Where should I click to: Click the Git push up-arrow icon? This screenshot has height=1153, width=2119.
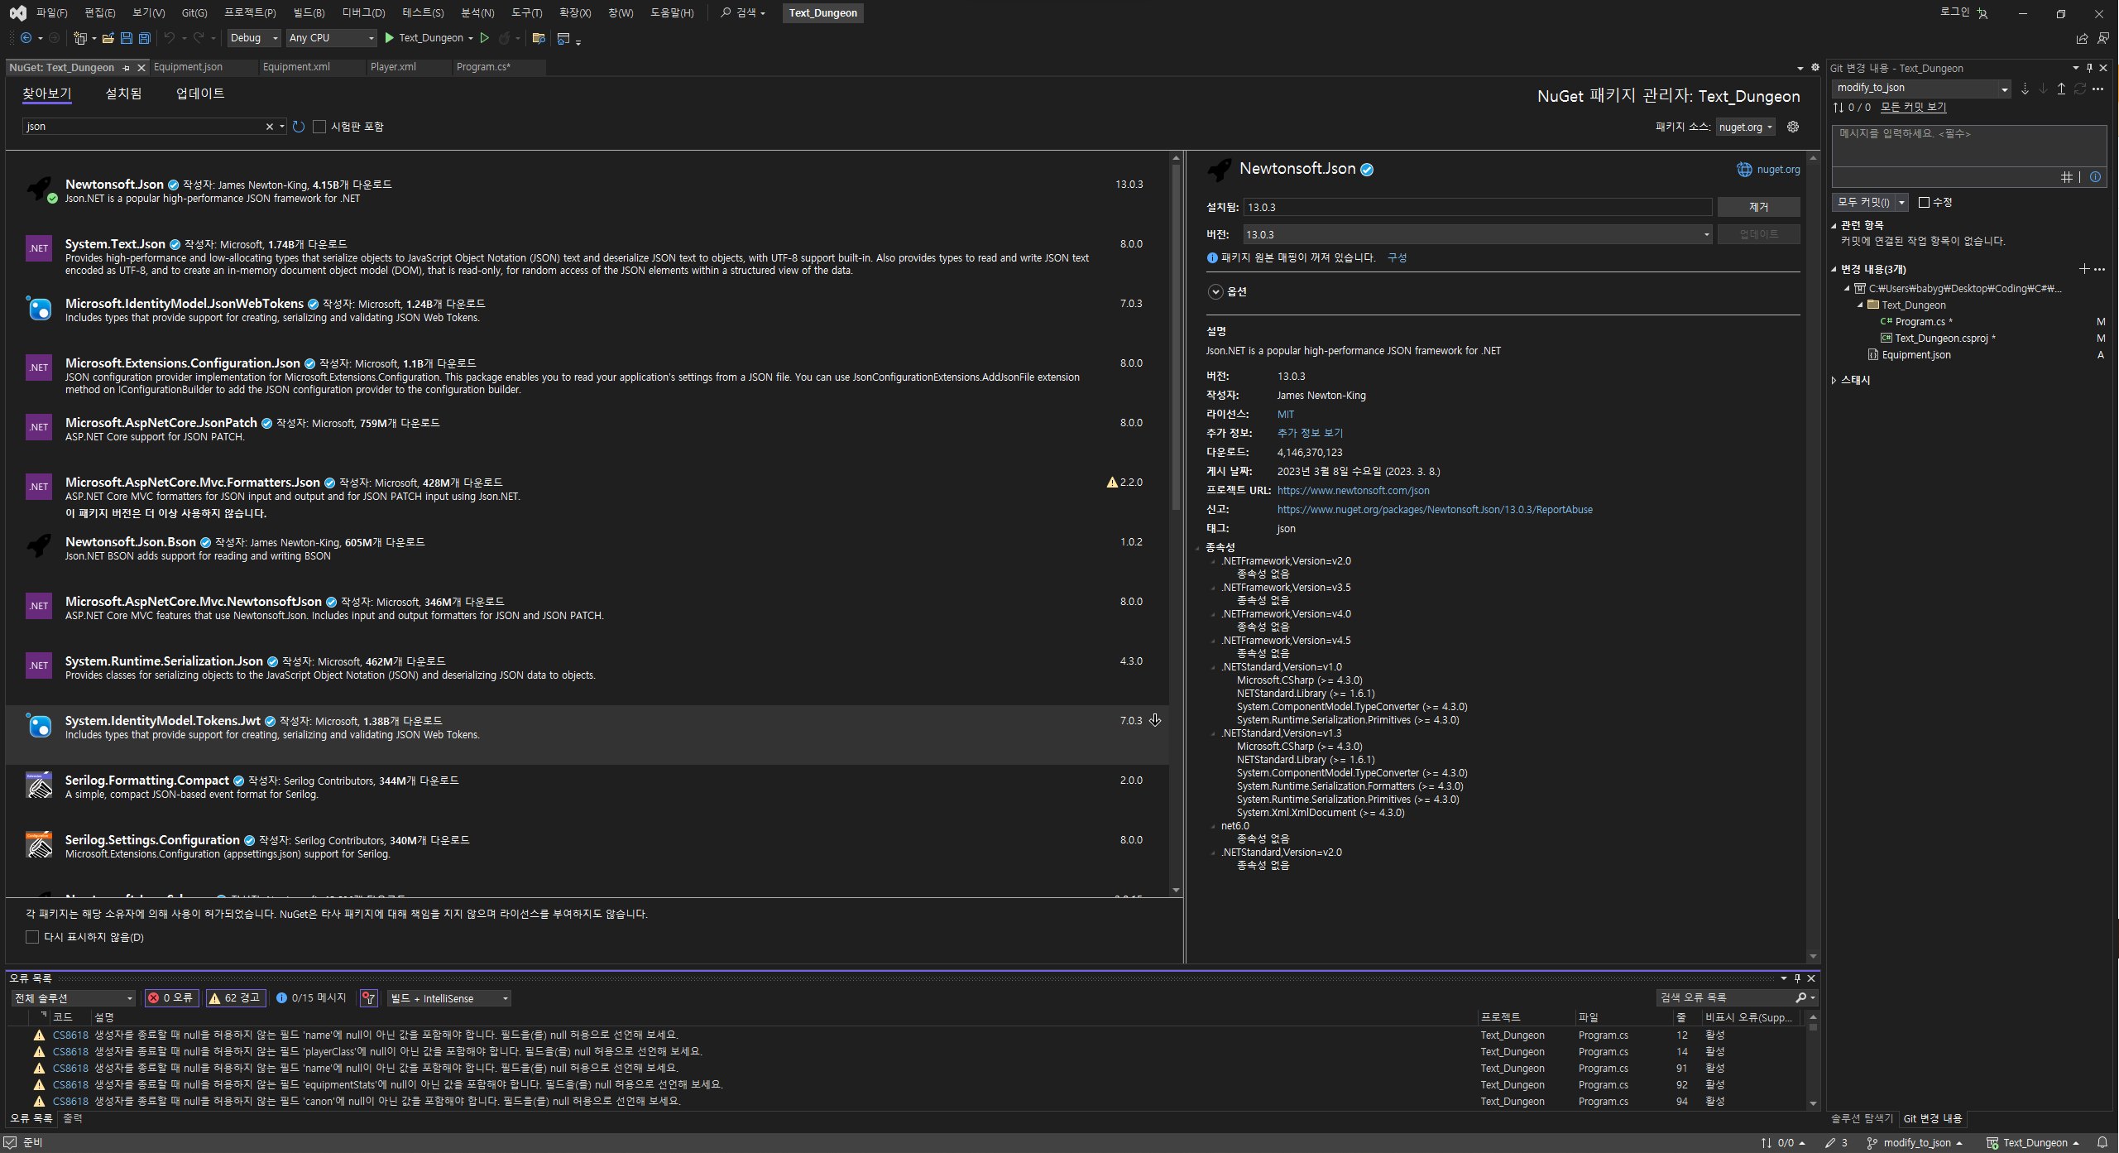point(2061,89)
